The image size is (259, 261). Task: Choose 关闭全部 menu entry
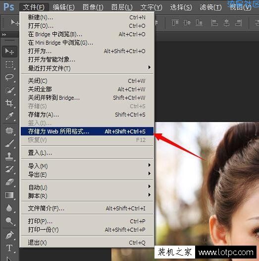click(x=87, y=89)
